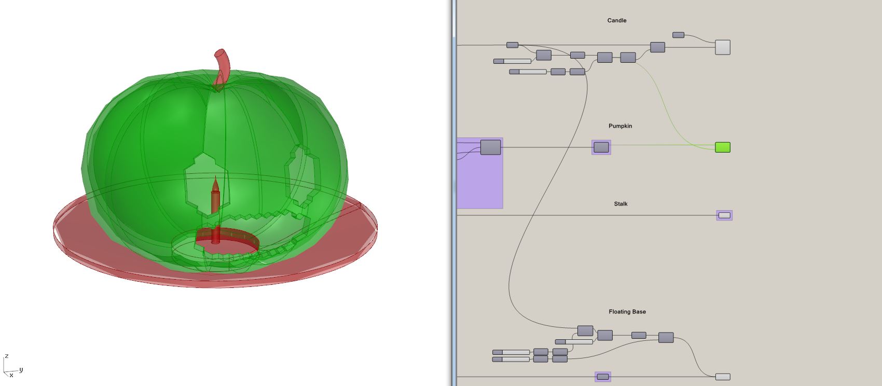Viewport: 882px width, 386px height.
Task: Select the purple-highlighted node under the Pumpkin label
Action: coord(601,147)
